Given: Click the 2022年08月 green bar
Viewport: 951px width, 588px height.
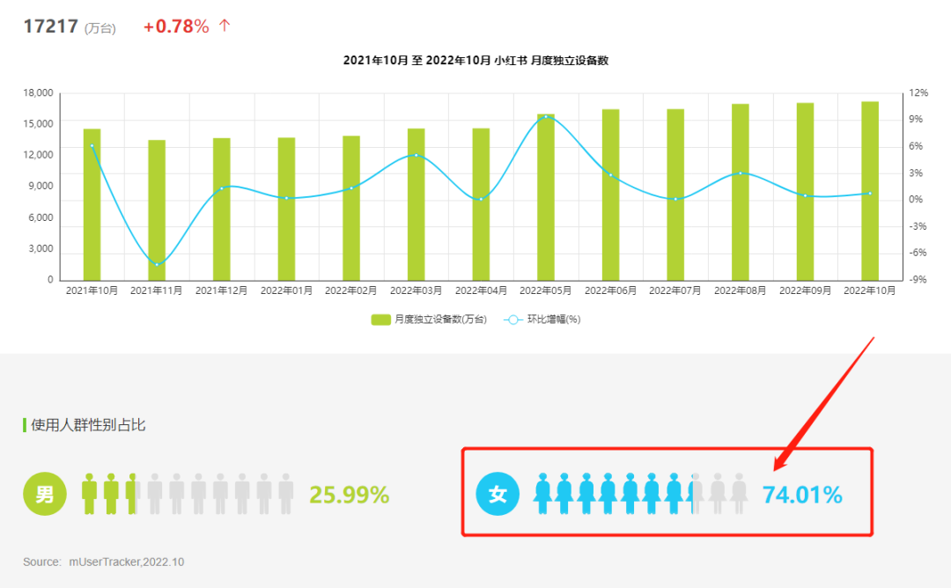Looking at the screenshot, I should point(740,192).
